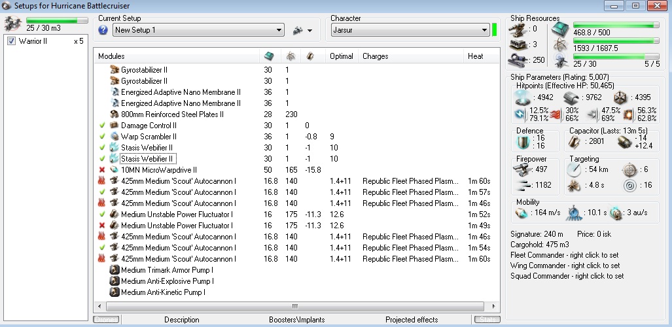Expand the arrow beside the ship browser icon
The image size is (672, 327).
pos(310,31)
